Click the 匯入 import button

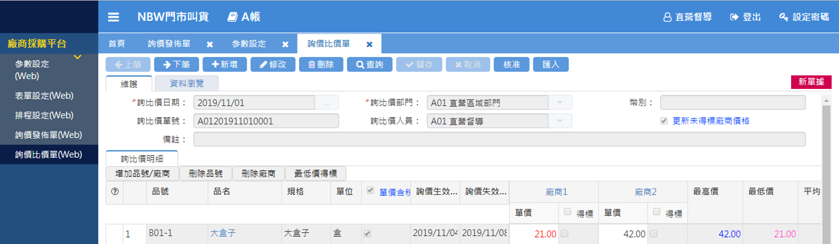tap(551, 65)
